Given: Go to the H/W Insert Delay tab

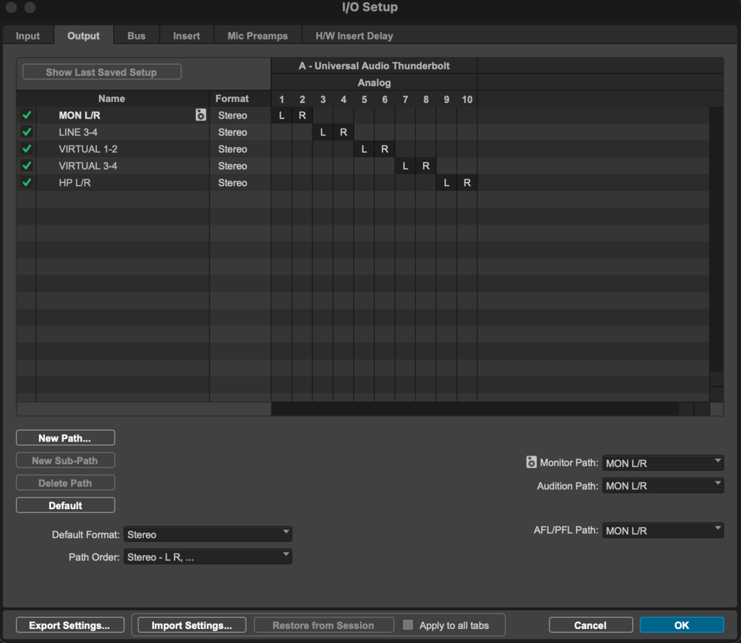Looking at the screenshot, I should (354, 35).
